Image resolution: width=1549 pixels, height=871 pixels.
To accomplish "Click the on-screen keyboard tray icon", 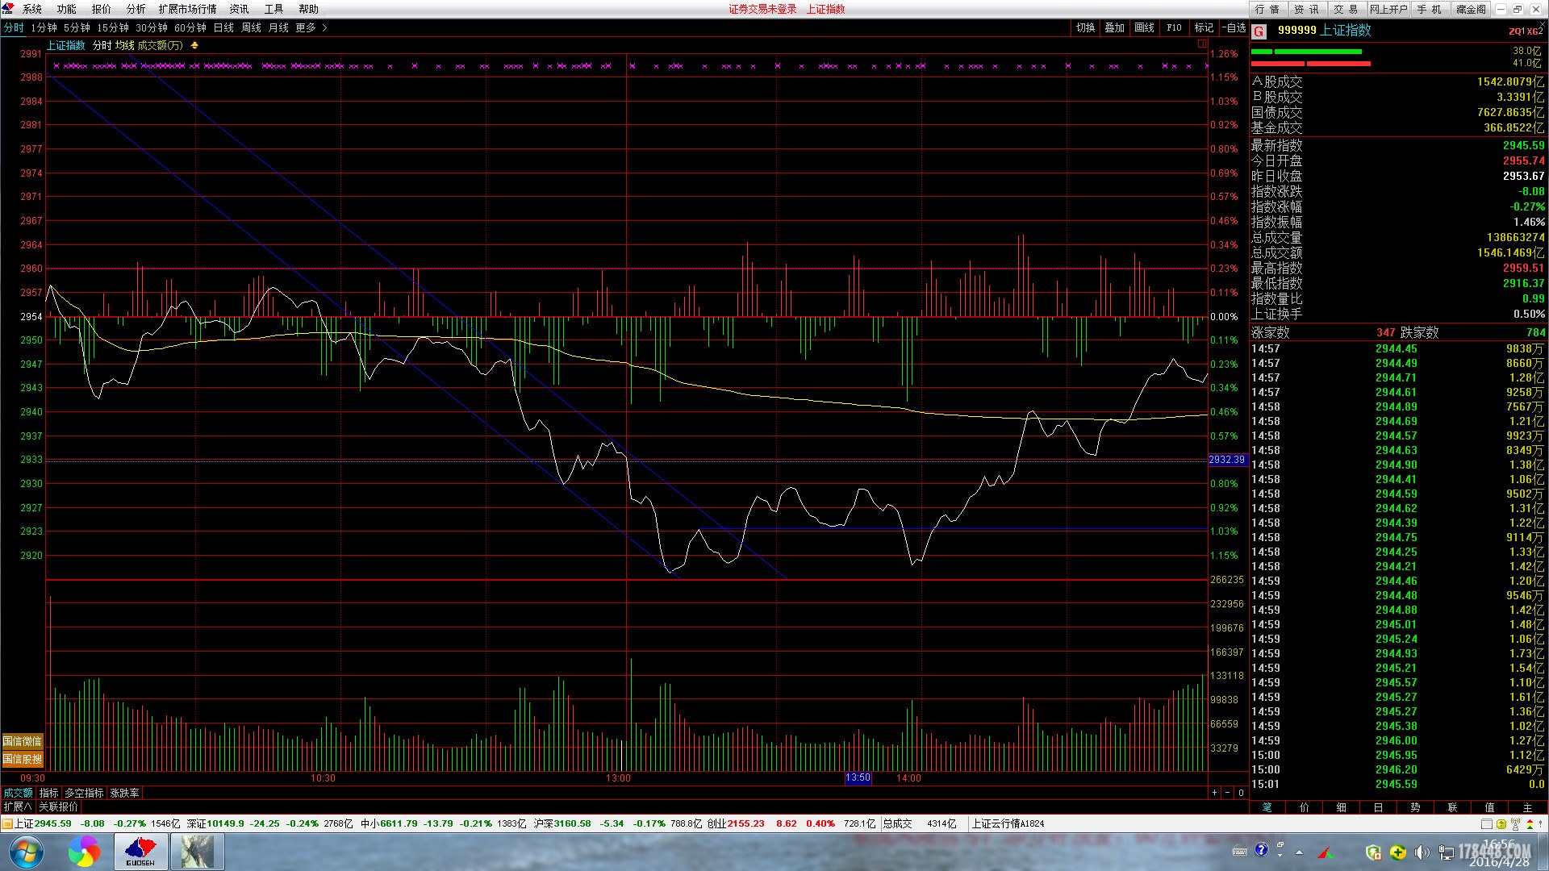I will click(x=1240, y=851).
